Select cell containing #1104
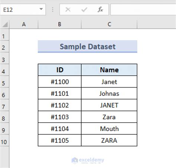 click(60, 129)
